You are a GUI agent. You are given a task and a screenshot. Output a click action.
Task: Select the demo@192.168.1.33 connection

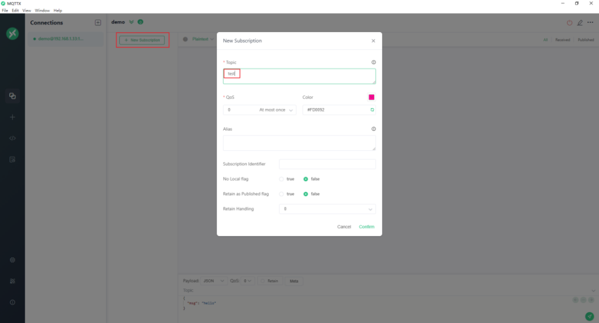click(65, 39)
